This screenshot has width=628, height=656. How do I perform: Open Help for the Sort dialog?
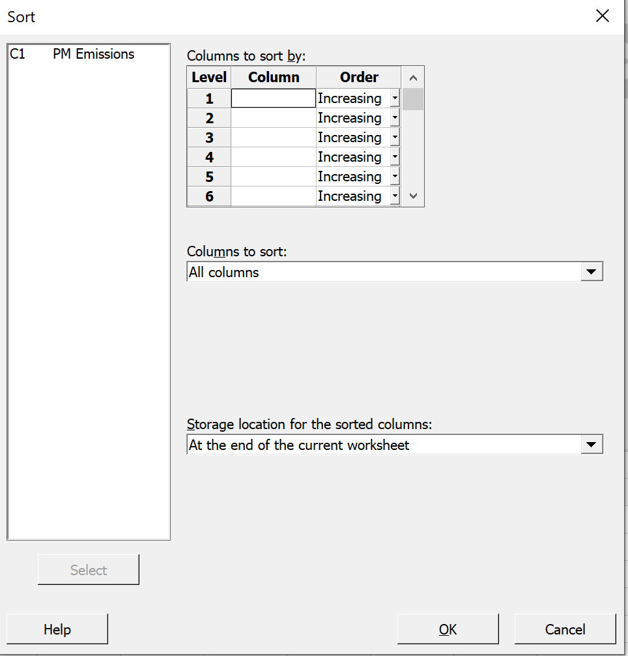point(57,629)
